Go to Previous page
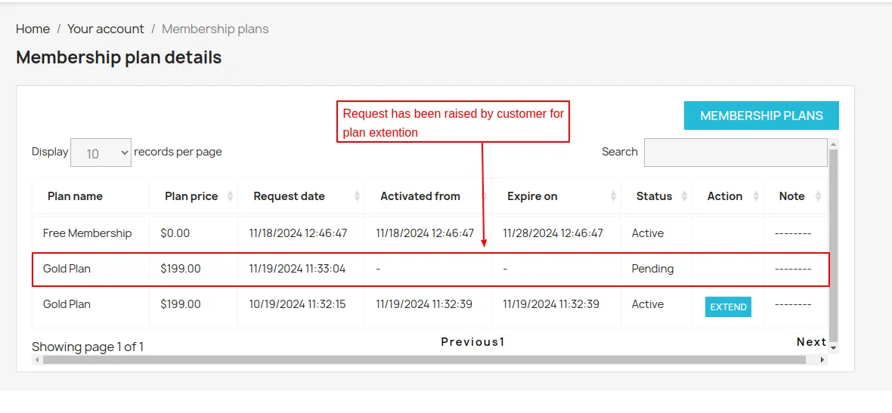The height and width of the screenshot is (413, 892). (469, 342)
